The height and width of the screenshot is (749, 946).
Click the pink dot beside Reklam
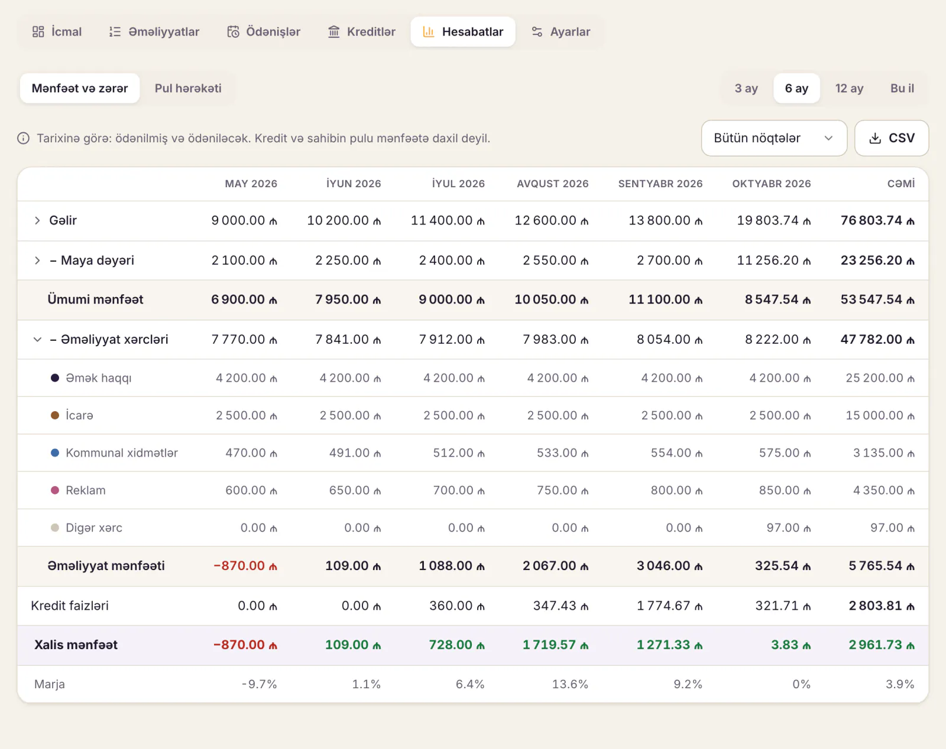pyautogui.click(x=55, y=490)
